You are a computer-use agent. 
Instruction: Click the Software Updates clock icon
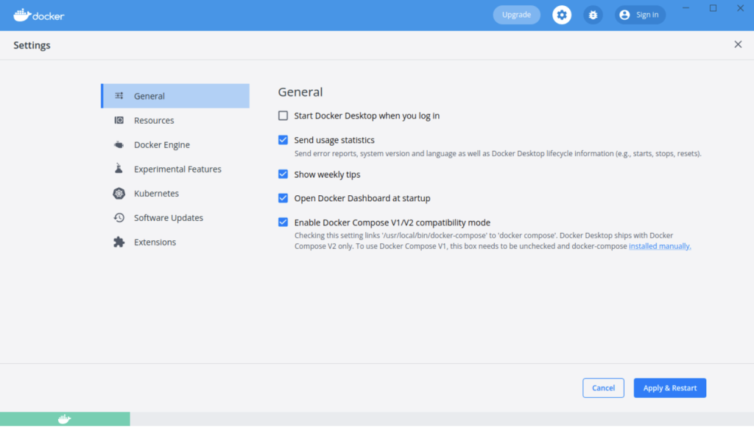[119, 218]
